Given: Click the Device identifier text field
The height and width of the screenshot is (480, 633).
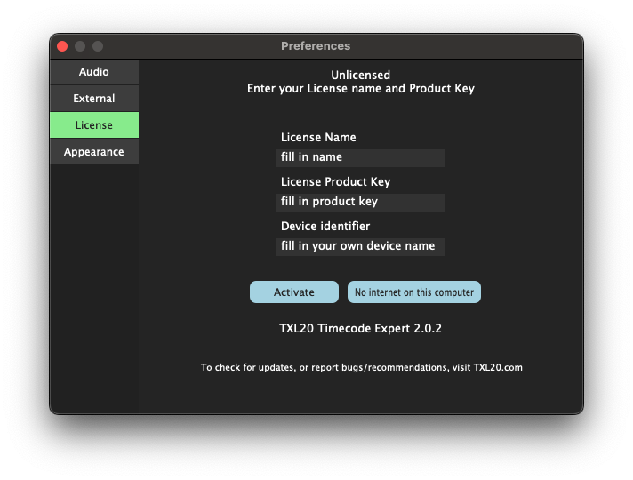Looking at the screenshot, I should (x=360, y=246).
